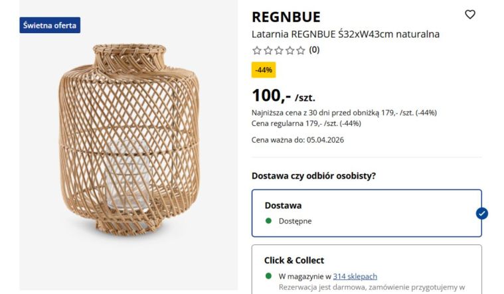504x294 pixels.
Task: Click the Świetna oferta badge
Action: point(50,26)
